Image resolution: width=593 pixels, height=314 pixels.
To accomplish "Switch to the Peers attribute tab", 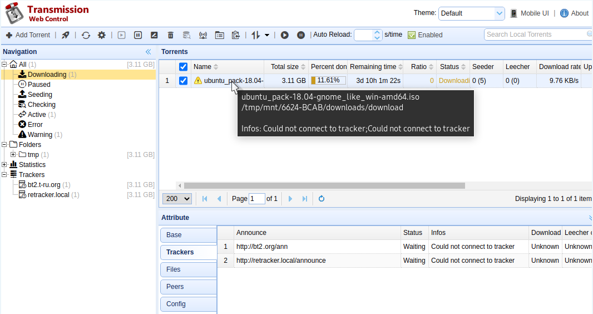I will [188, 287].
